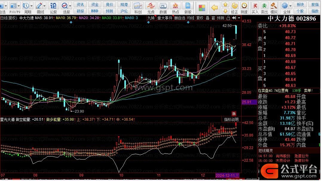Click the jump-to-end arrow icon in chart bar

(x=234, y=18)
